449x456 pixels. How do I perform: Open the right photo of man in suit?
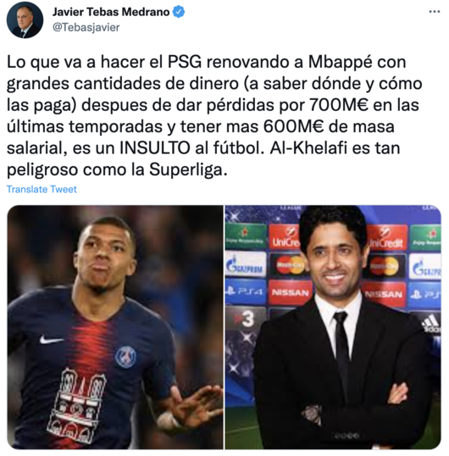tap(333, 327)
